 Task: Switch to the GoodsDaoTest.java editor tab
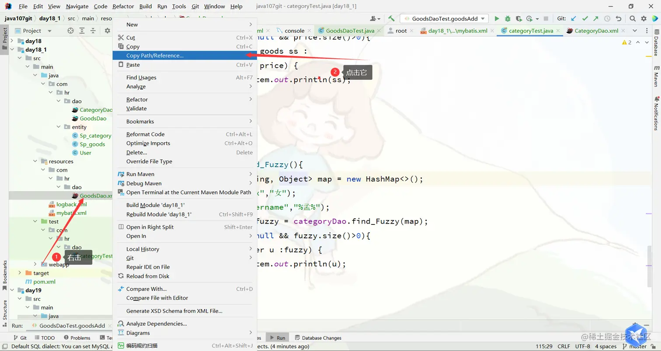(x=350, y=31)
